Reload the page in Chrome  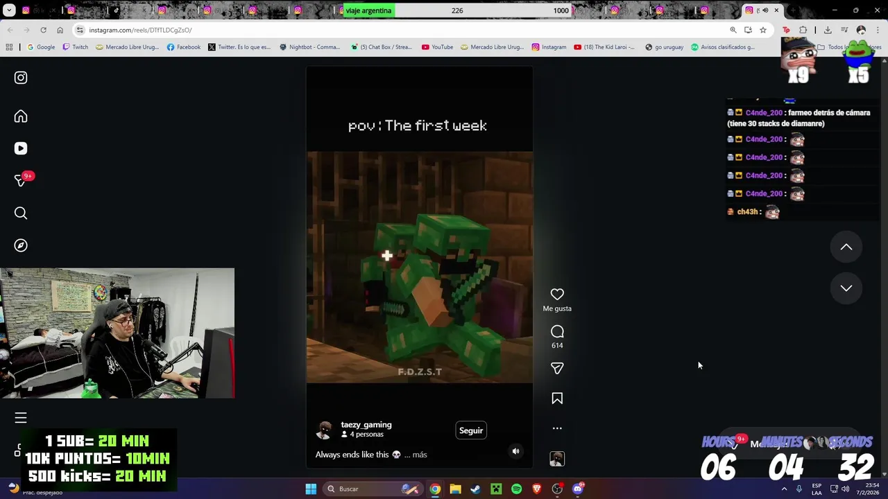tap(43, 30)
